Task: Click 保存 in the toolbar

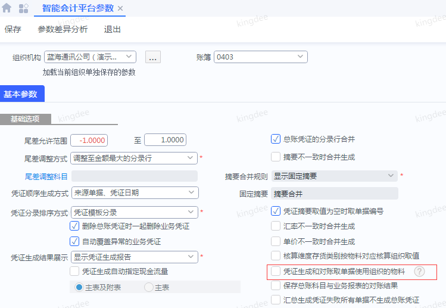Action: pos(13,29)
